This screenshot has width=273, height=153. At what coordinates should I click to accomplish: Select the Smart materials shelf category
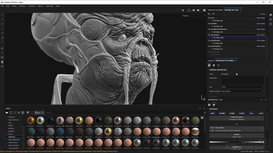(x=14, y=140)
